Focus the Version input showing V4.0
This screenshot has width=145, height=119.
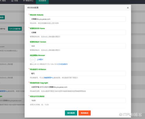coord(78,46)
